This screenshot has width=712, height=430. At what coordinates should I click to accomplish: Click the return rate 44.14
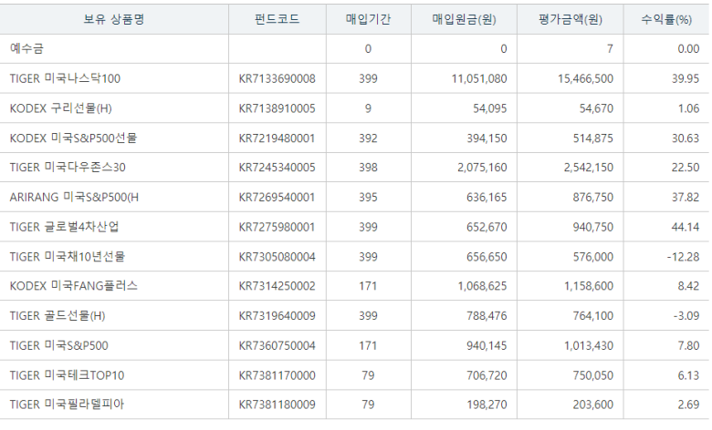(x=686, y=227)
